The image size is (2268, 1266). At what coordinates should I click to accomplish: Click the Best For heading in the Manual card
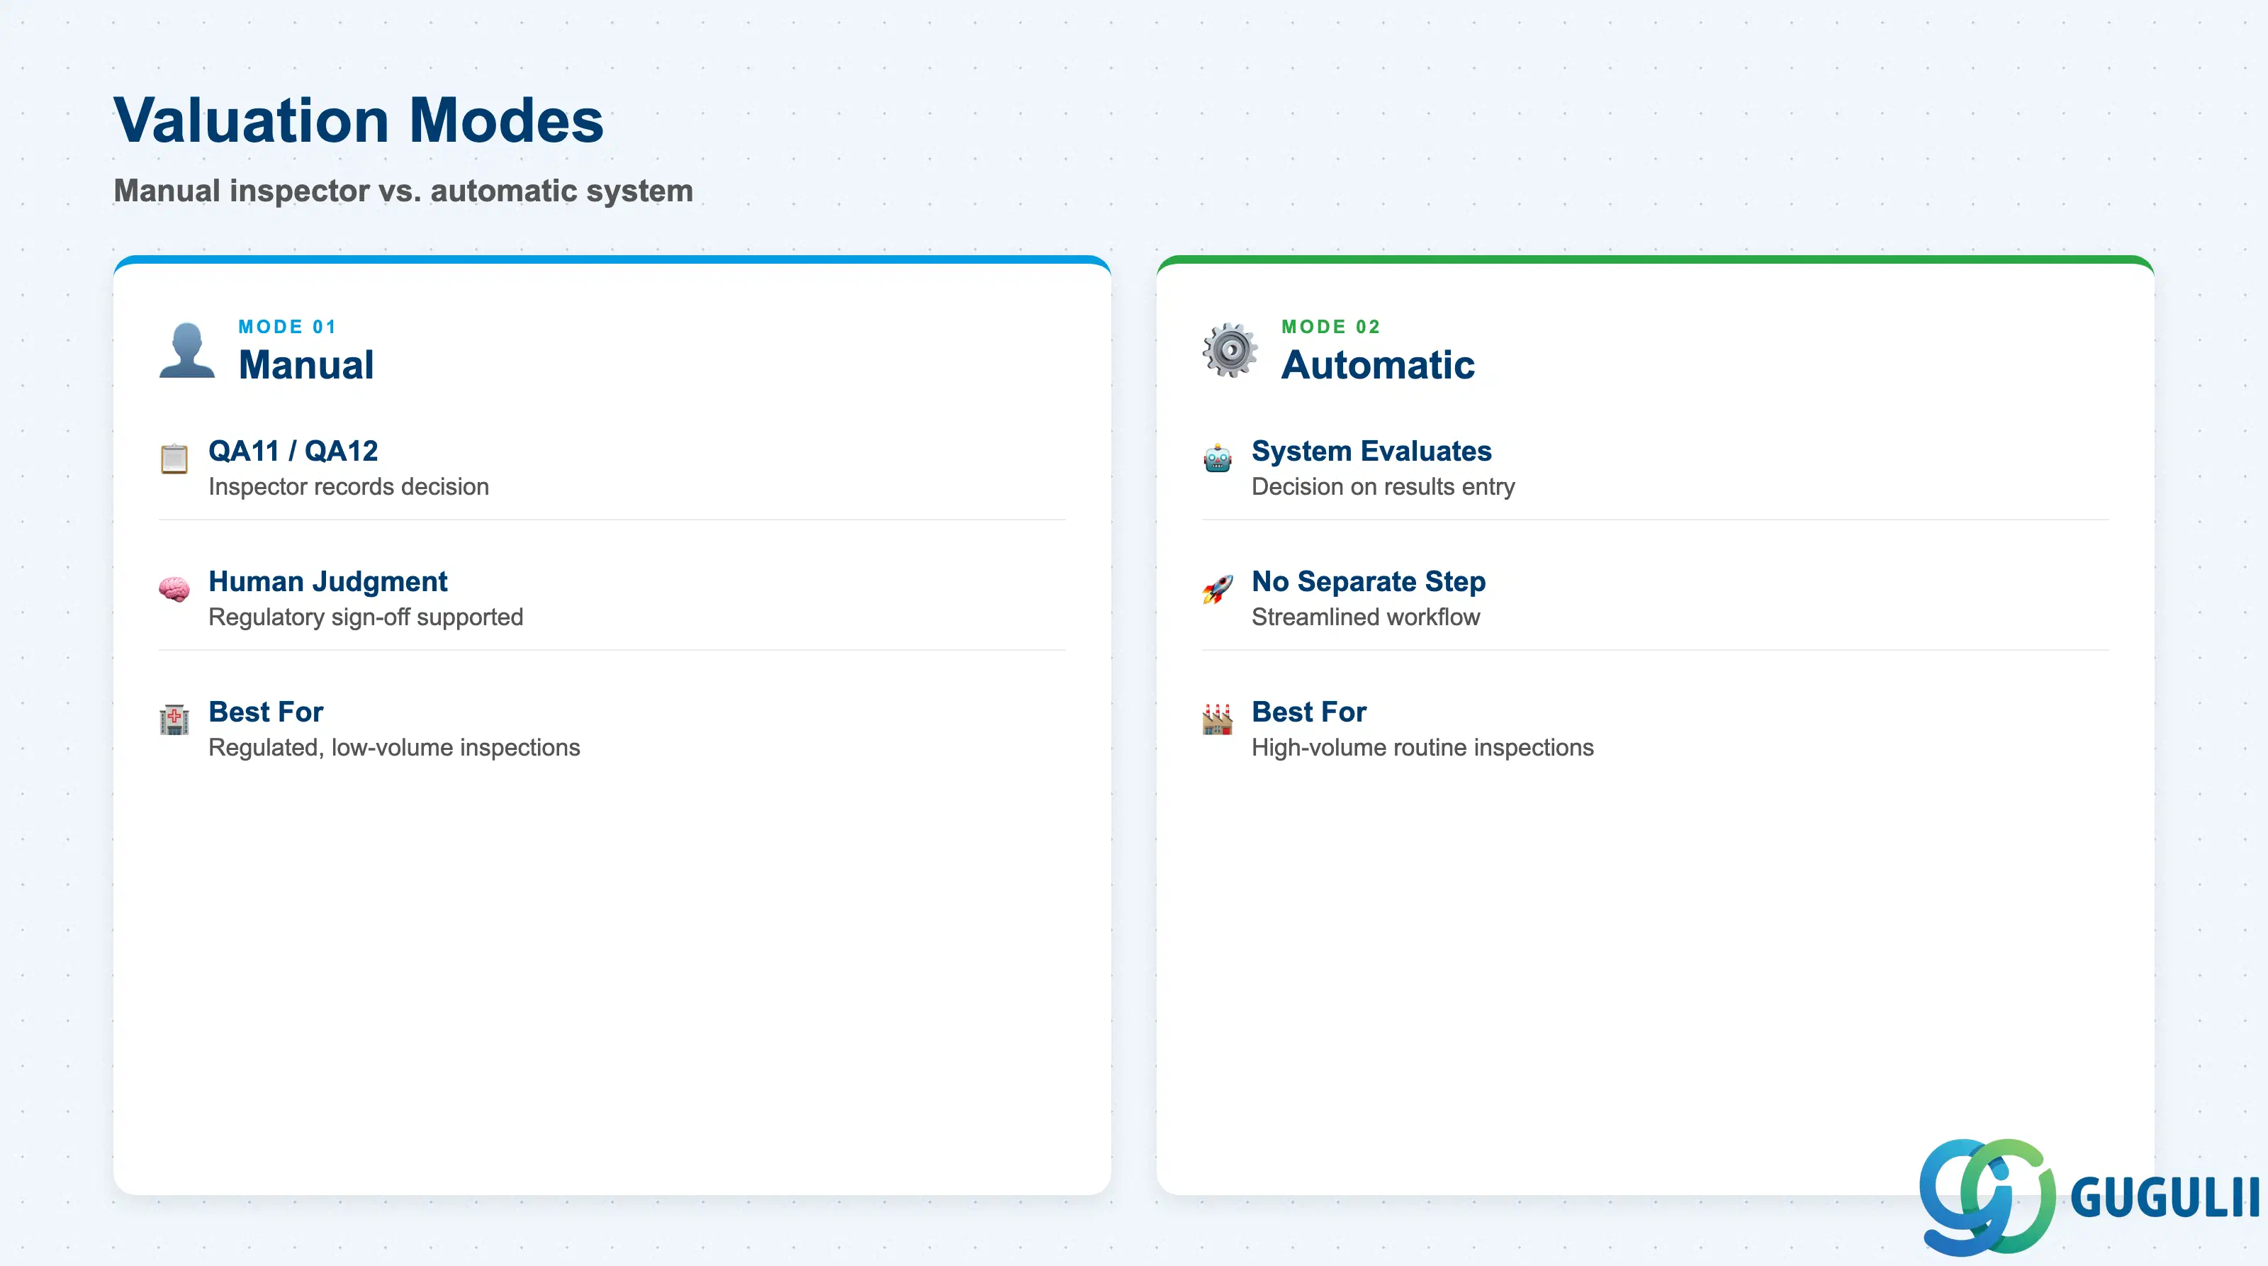pos(266,712)
